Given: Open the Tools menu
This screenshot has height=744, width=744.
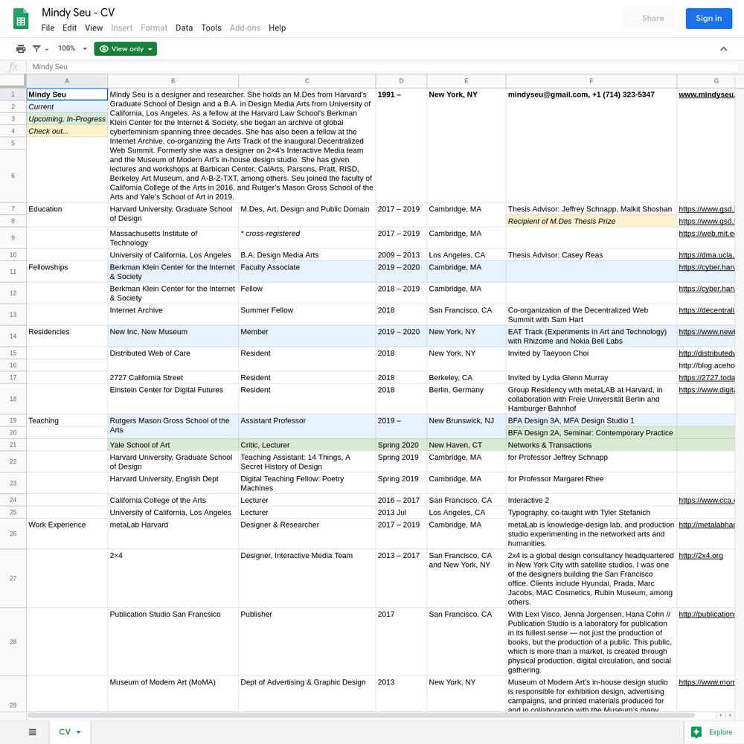Looking at the screenshot, I should [211, 28].
